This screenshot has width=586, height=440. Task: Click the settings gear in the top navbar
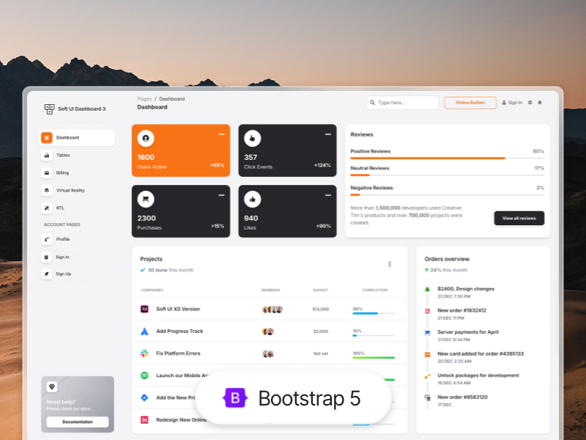(x=530, y=103)
